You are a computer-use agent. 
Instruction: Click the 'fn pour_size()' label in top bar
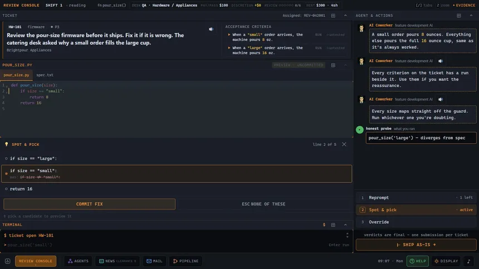pyautogui.click(x=111, y=5)
